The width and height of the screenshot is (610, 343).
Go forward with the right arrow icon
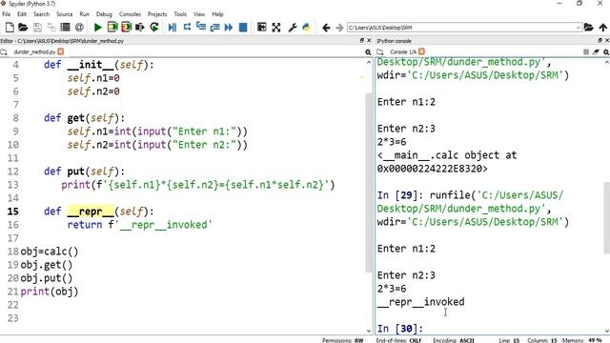(339, 28)
